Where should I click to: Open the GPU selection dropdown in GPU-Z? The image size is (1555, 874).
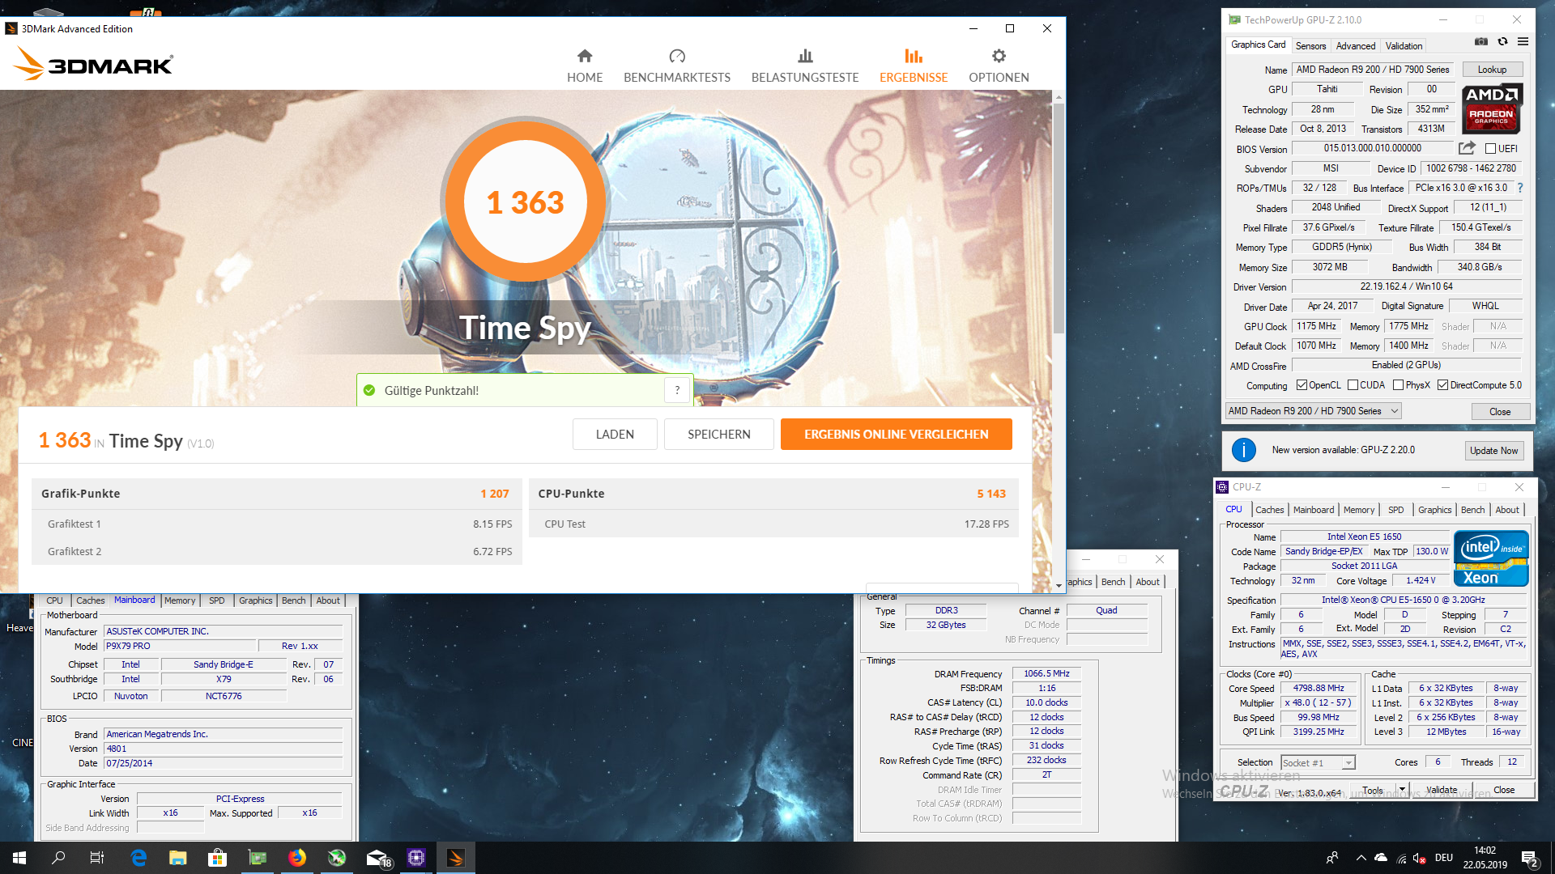pos(1313,411)
